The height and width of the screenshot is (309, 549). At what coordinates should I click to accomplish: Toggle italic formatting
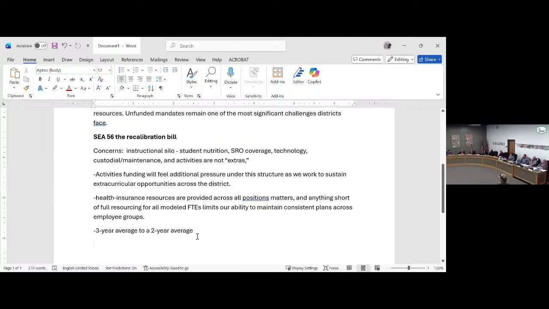tap(49, 79)
